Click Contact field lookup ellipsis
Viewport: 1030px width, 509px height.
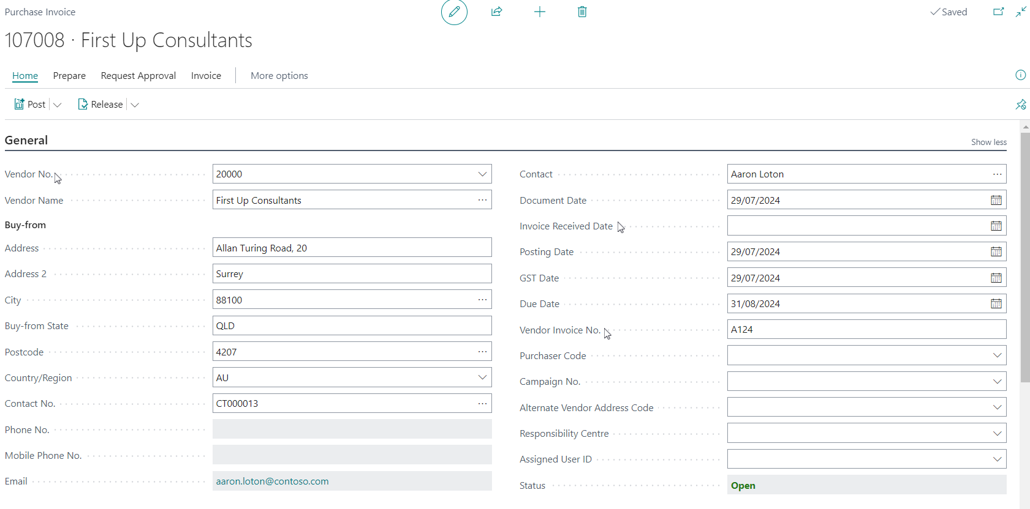[x=997, y=174]
